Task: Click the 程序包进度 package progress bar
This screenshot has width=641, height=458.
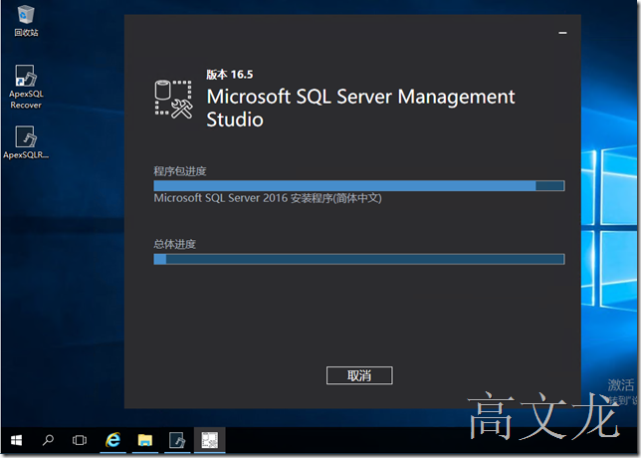Action: point(359,185)
